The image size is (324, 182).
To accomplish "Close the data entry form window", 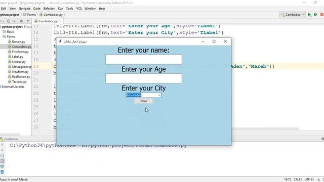I will pos(225,41).
